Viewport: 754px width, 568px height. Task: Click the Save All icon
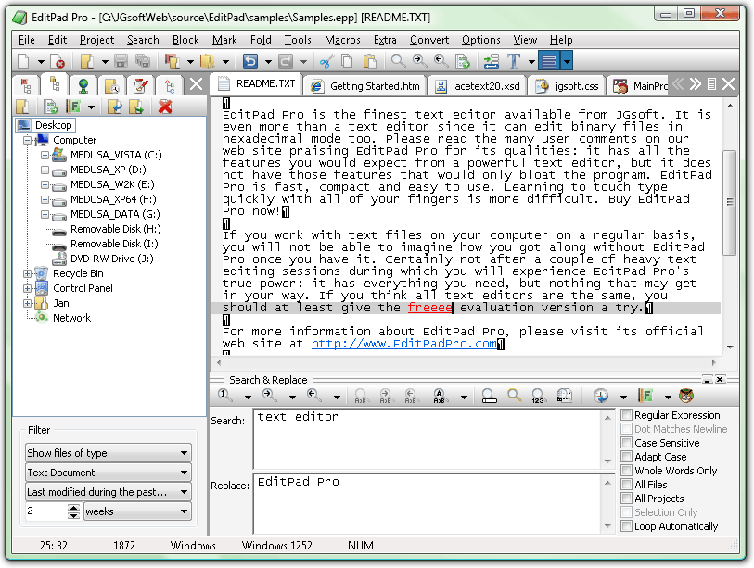142,61
